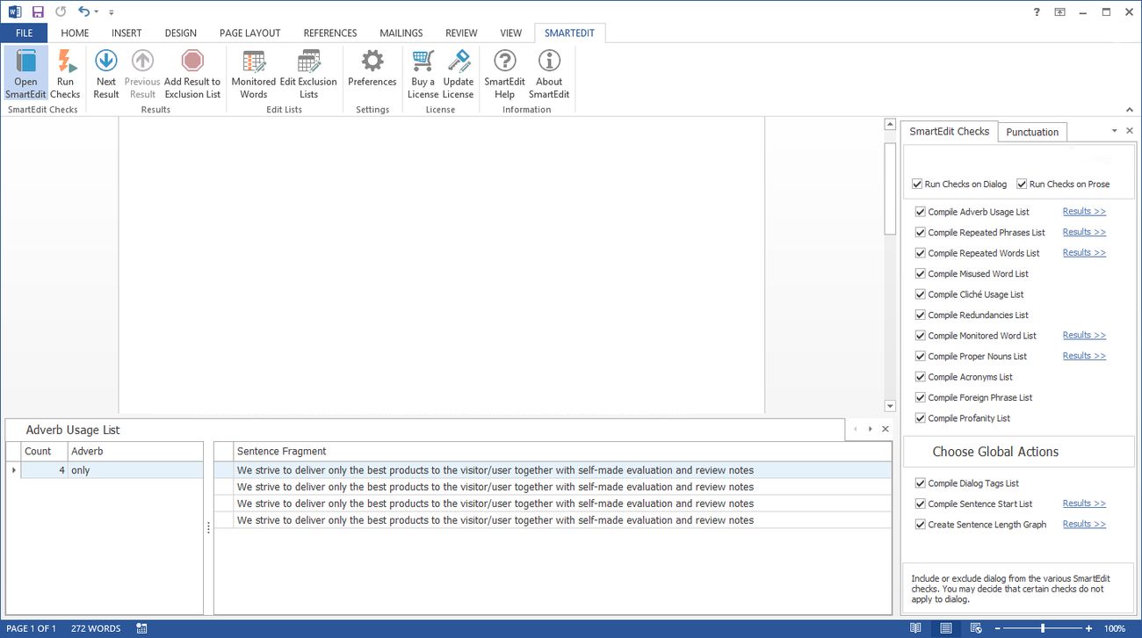This screenshot has width=1142, height=638.
Task: Switch to the PAGE LAYOUT ribbon tab
Action: pos(249,33)
